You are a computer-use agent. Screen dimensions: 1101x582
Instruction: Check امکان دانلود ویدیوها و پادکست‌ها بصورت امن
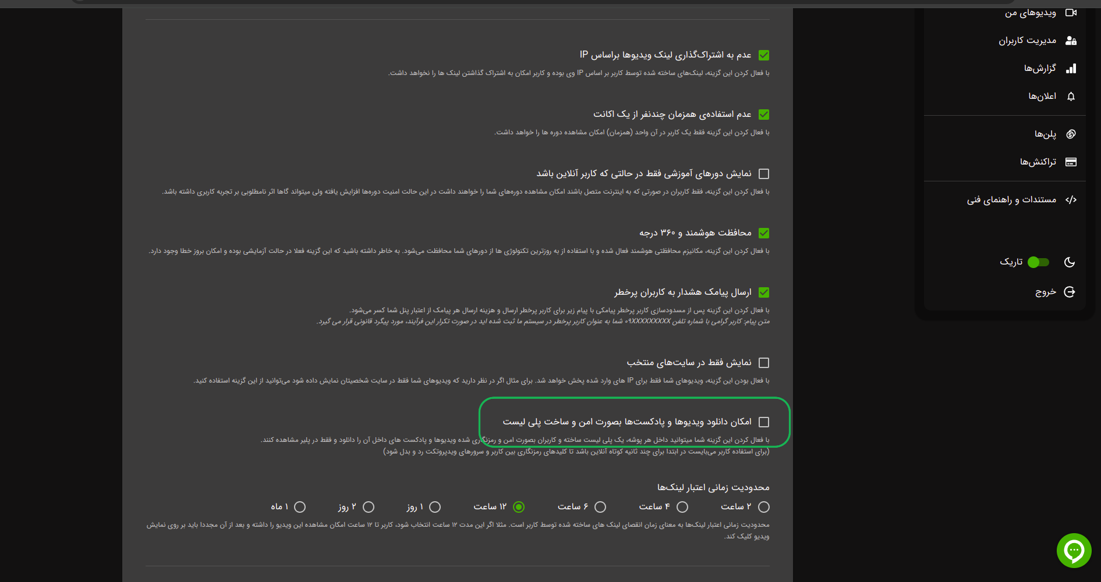point(764,422)
